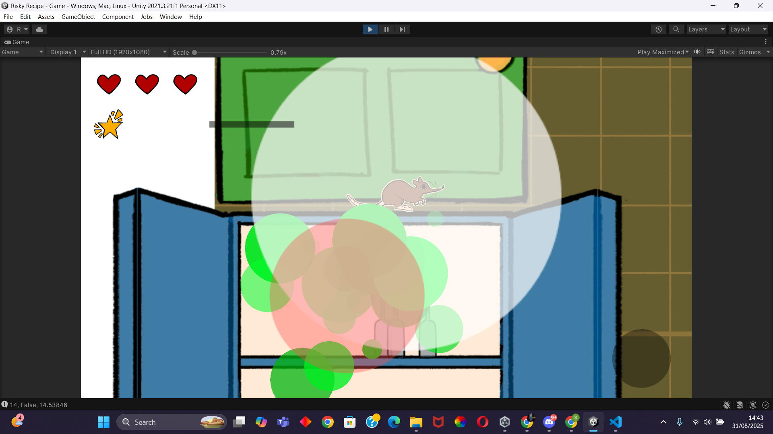Viewport: 773px width, 434px height.
Task: Toggle the Stats overlay
Action: click(727, 52)
